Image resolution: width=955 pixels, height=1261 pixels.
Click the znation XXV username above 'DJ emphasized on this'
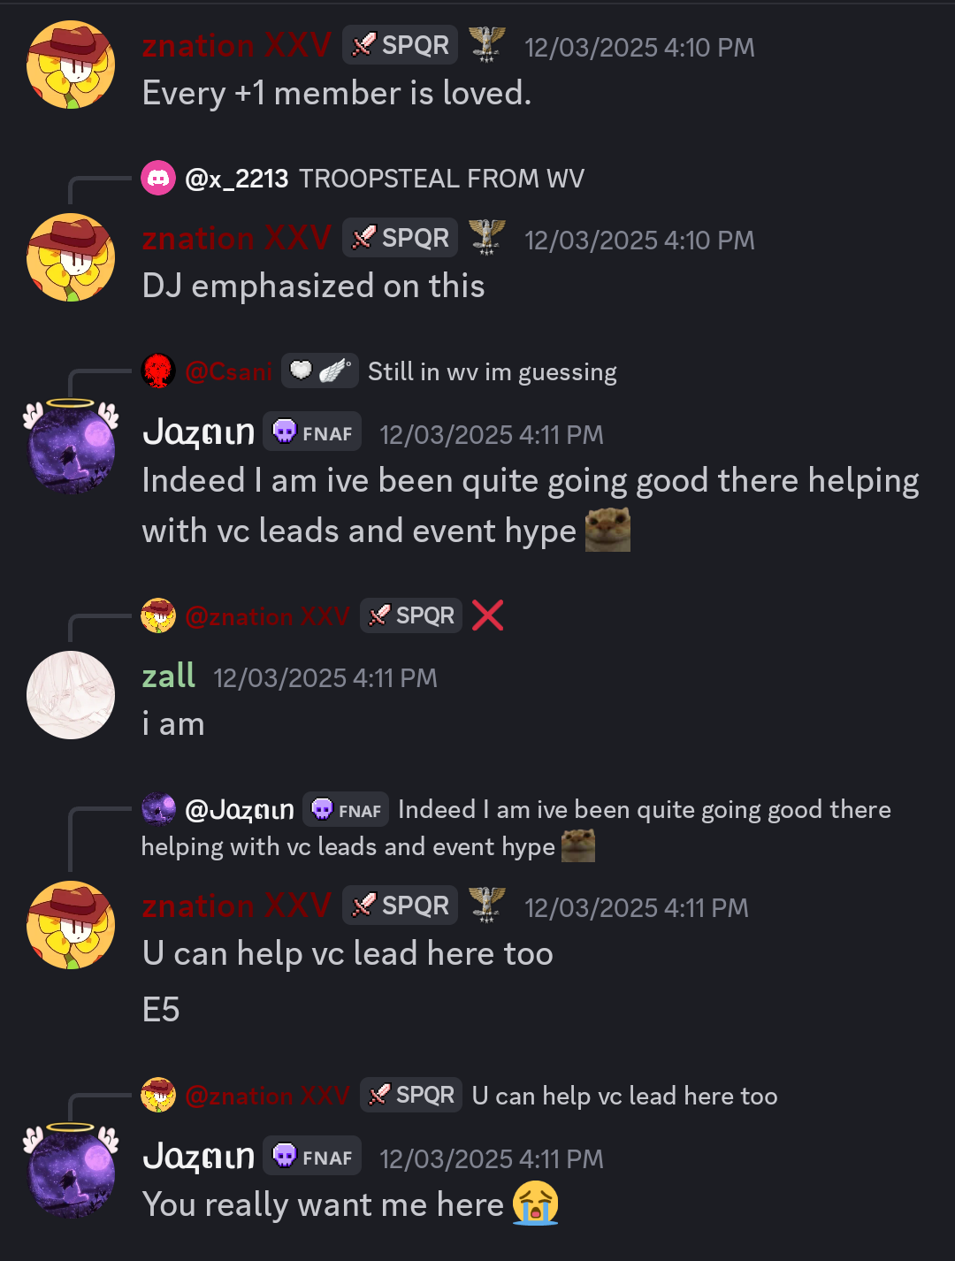click(x=237, y=238)
